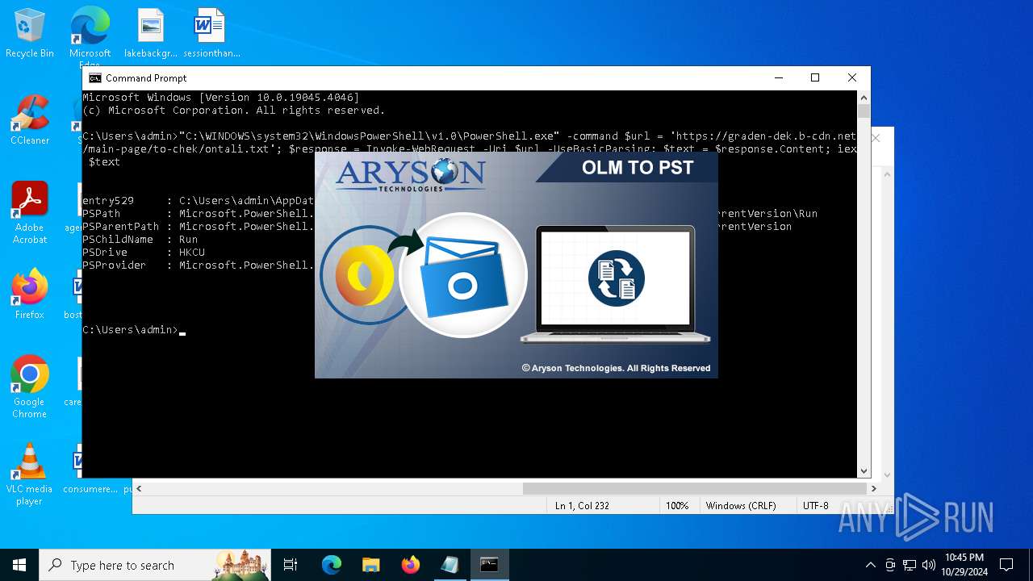Maximize the Command Prompt window
Viewport: 1033px width, 581px height.
(815, 78)
